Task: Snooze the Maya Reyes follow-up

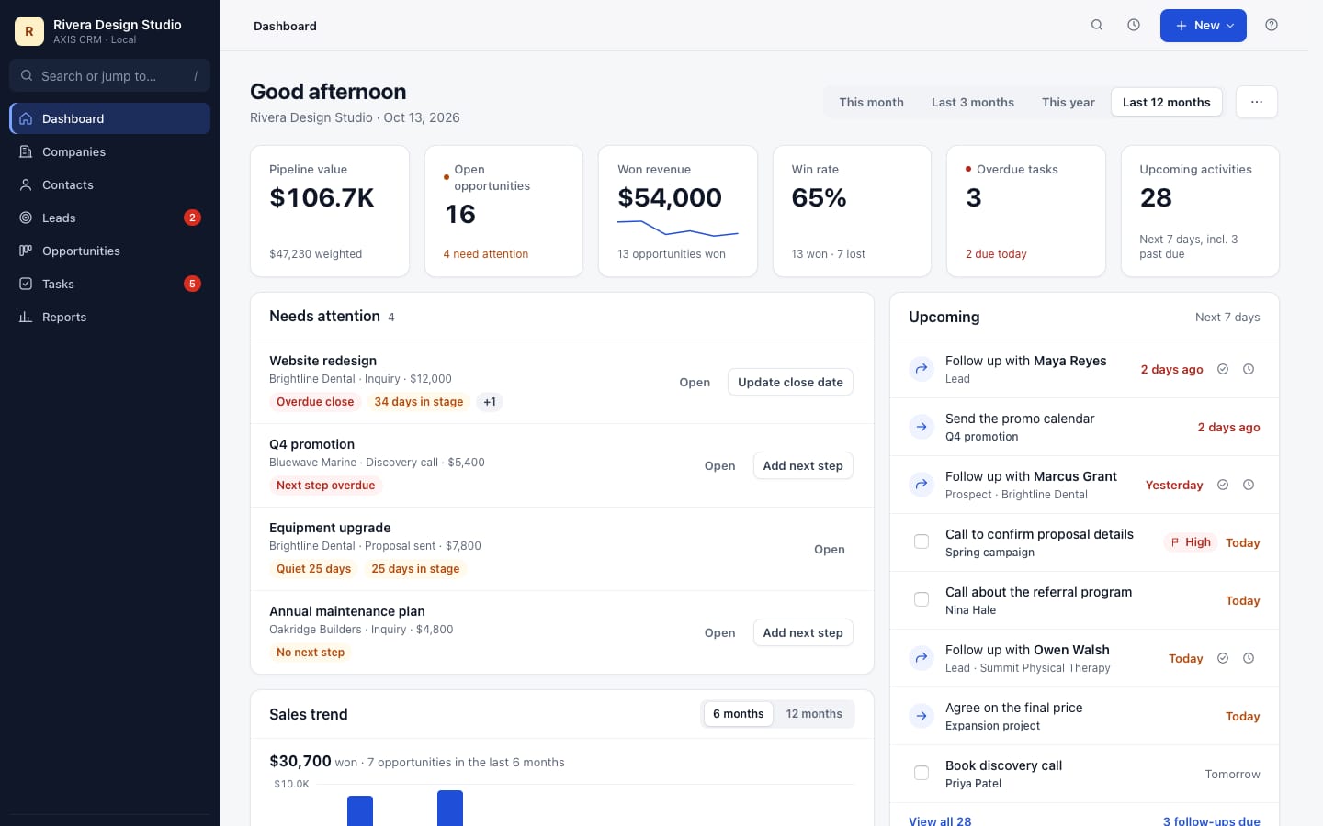Action: [x=1249, y=369]
